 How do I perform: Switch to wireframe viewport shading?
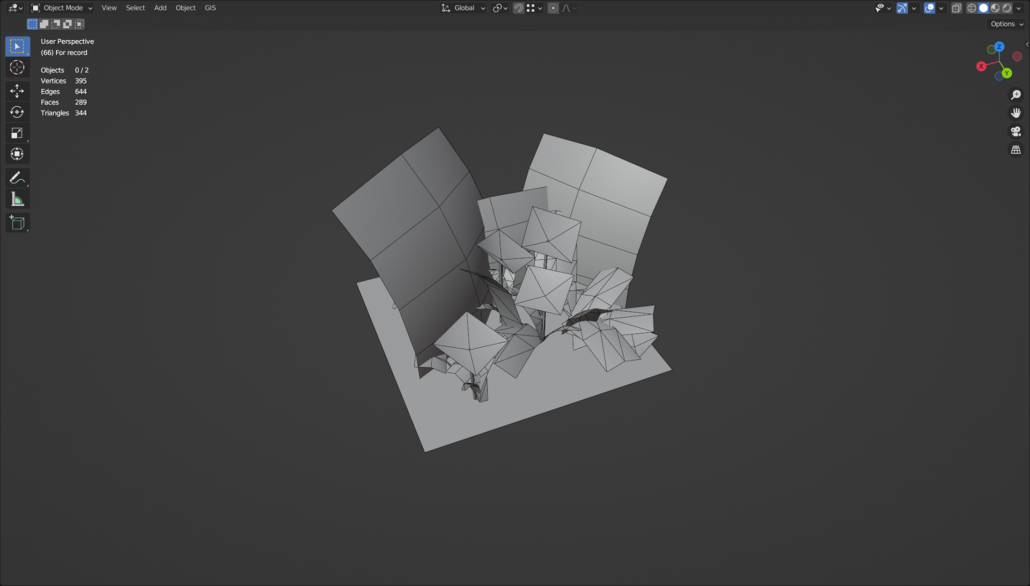pos(972,8)
